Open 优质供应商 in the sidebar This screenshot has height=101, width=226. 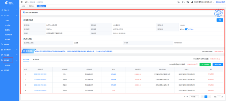point(8,35)
